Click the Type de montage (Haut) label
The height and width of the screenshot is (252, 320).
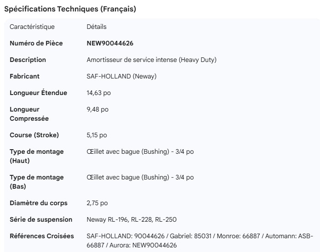[x=37, y=156]
